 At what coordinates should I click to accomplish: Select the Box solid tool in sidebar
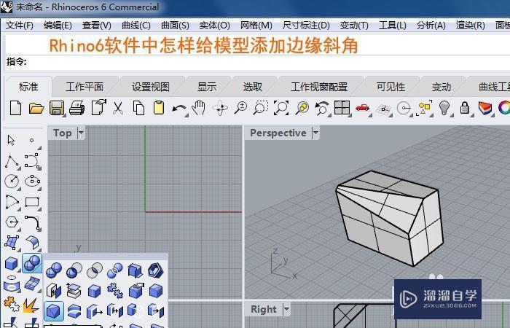(x=12, y=263)
